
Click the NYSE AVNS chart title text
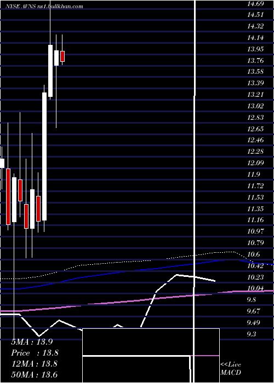(44, 7)
